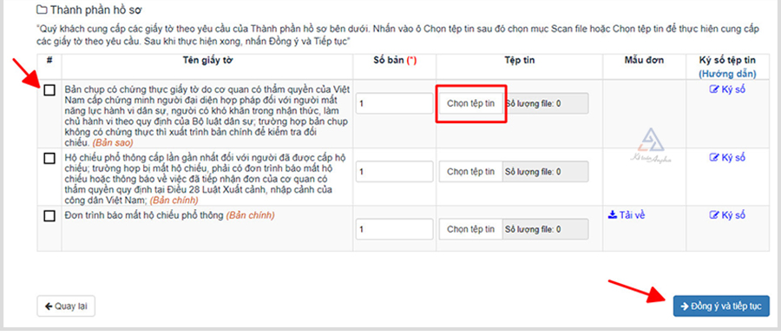Viewport: 781px width, 336px height.
Task: Click the Ký số edit icon in third row
Action: click(714, 215)
